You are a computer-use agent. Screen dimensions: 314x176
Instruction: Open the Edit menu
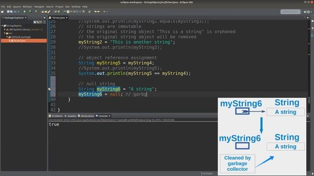(x=9, y=6)
